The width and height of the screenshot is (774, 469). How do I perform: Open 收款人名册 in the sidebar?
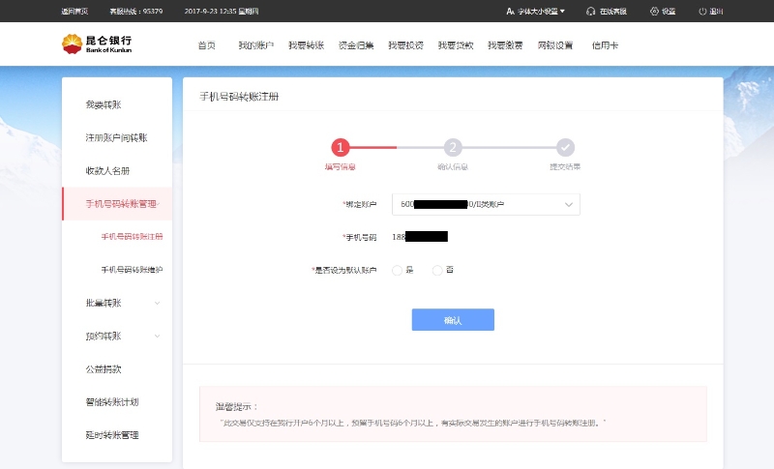pos(107,170)
